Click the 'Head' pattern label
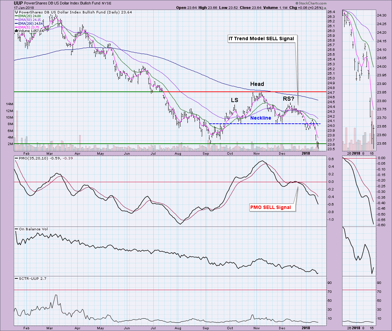 pos(257,84)
